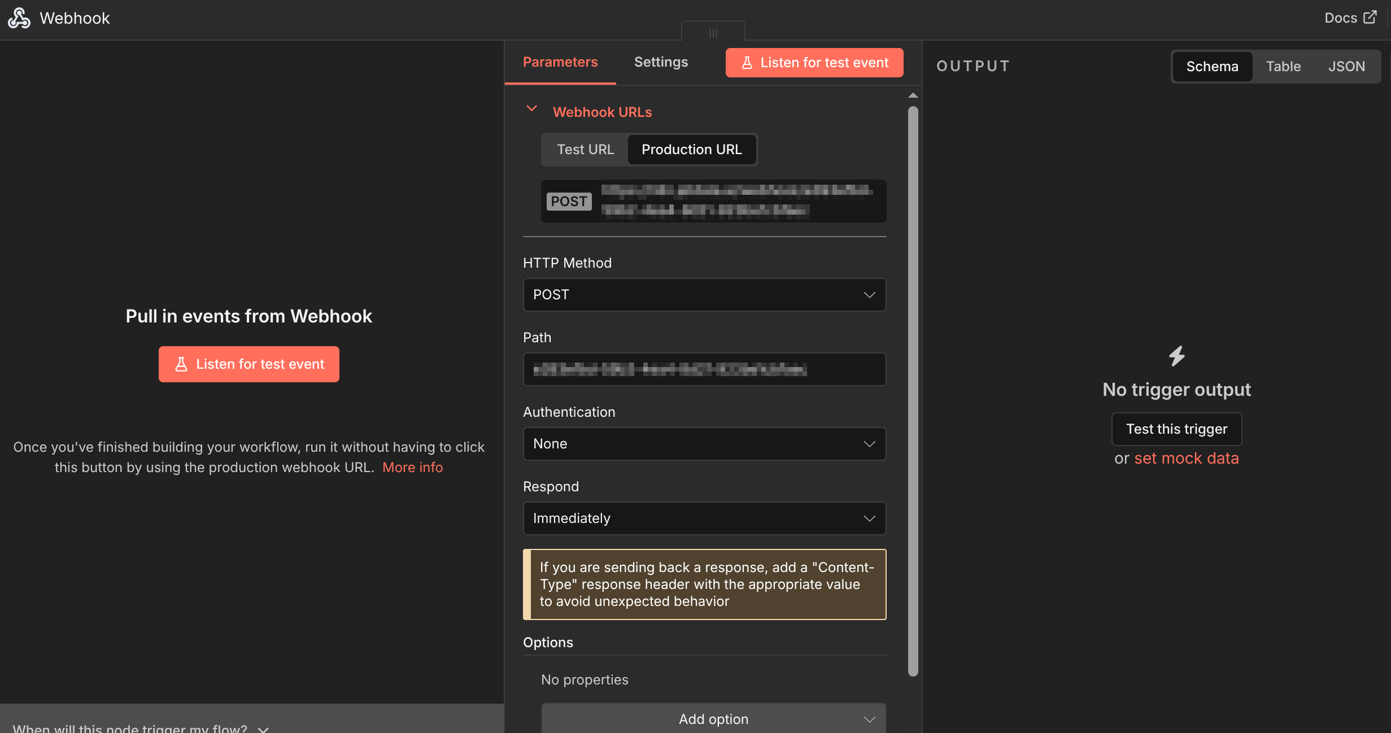1391x733 pixels.
Task: Open the Authentication dropdown
Action: point(704,444)
